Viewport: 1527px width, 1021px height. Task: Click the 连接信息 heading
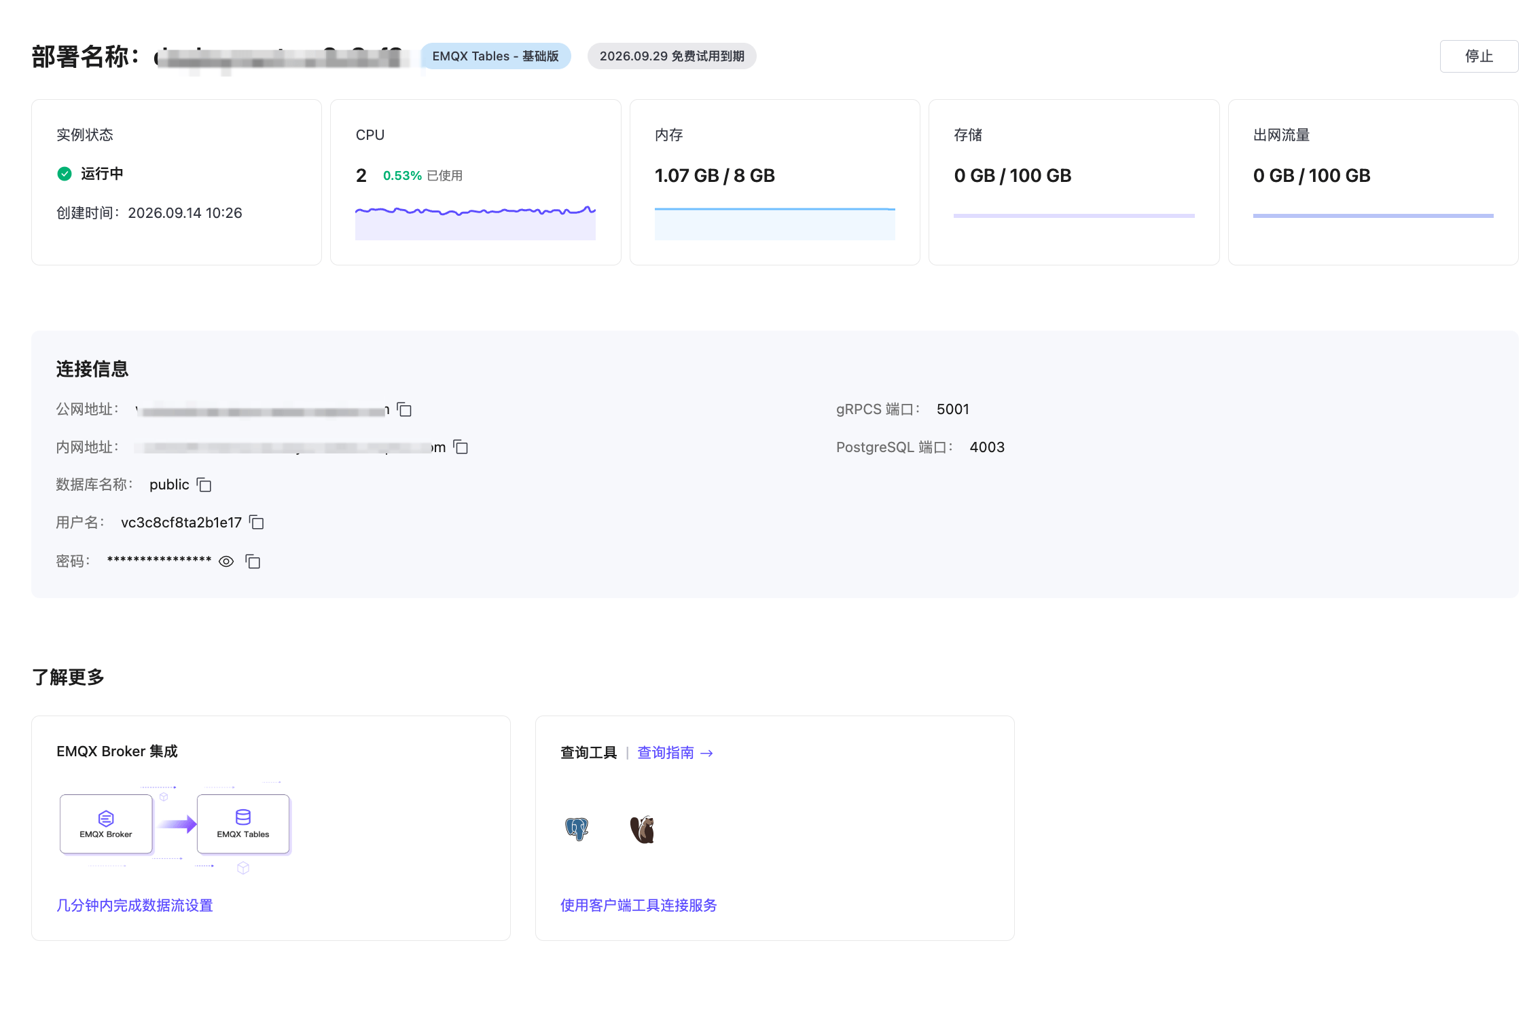92,369
